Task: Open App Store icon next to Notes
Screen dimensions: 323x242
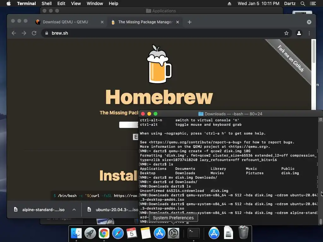Action: (x=159, y=233)
